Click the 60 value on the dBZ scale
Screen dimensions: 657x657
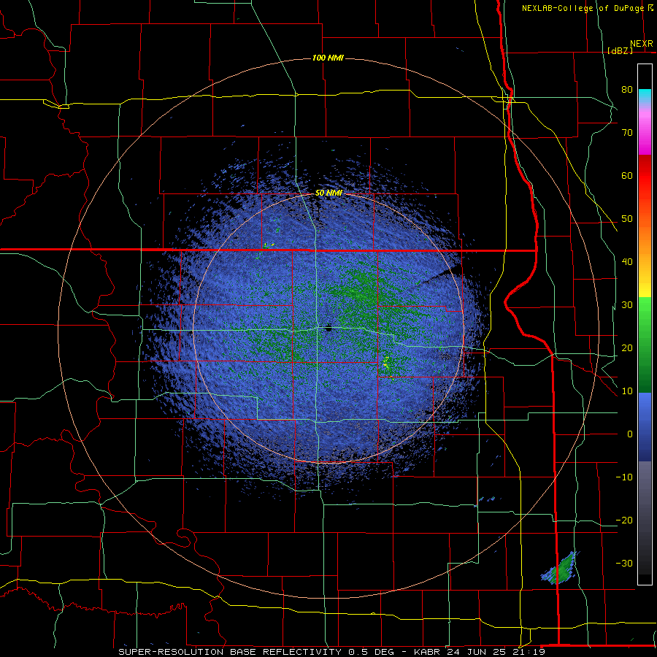[627, 175]
